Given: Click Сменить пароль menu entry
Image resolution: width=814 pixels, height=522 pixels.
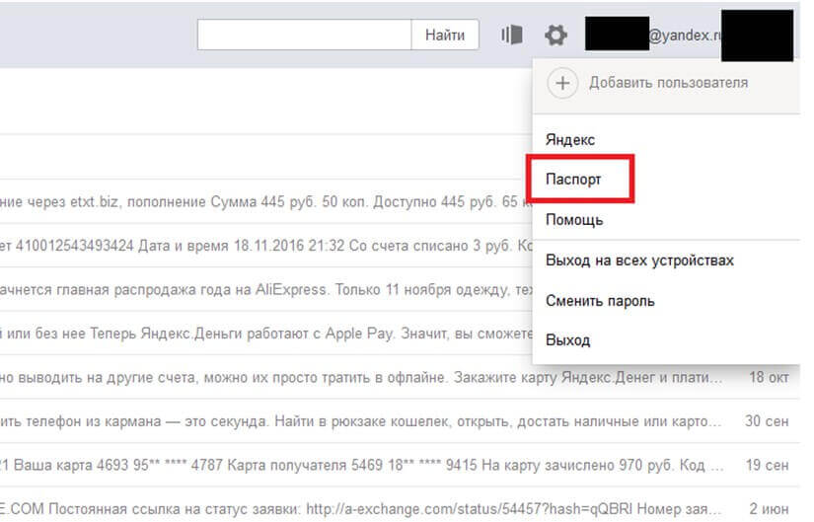Looking at the screenshot, I should coord(600,300).
